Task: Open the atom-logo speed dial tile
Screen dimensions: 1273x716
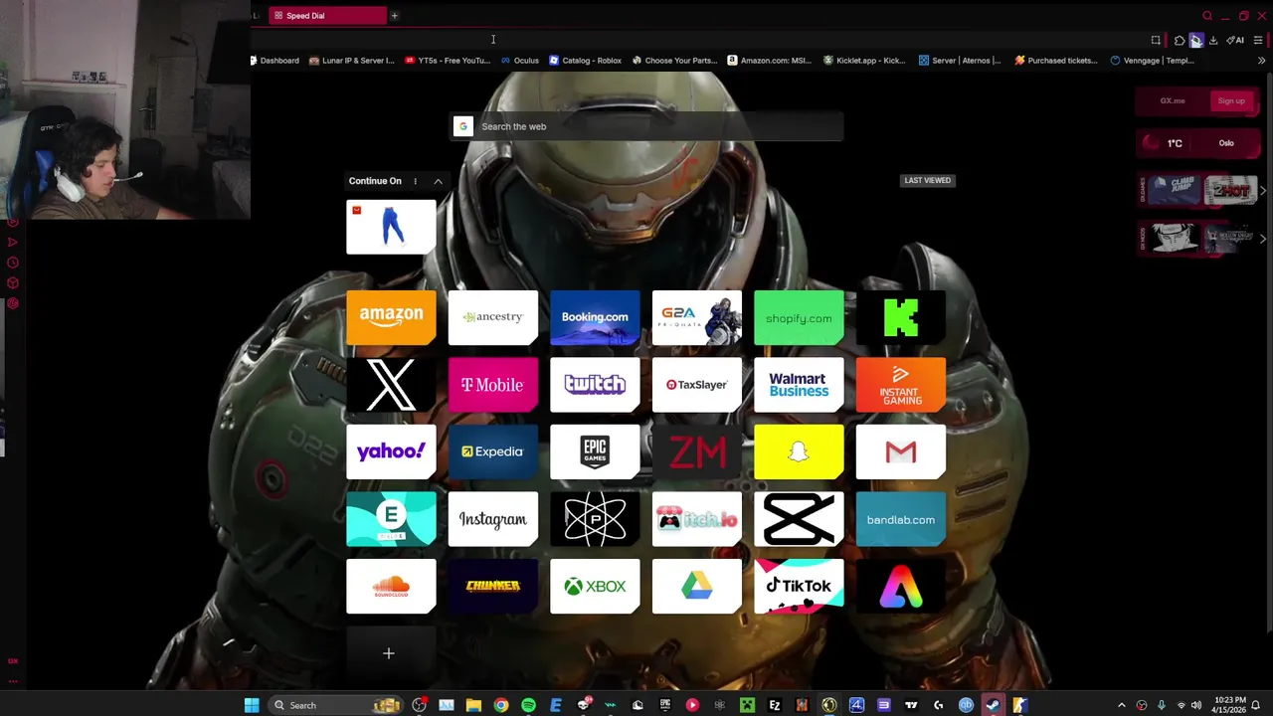Action: click(595, 519)
